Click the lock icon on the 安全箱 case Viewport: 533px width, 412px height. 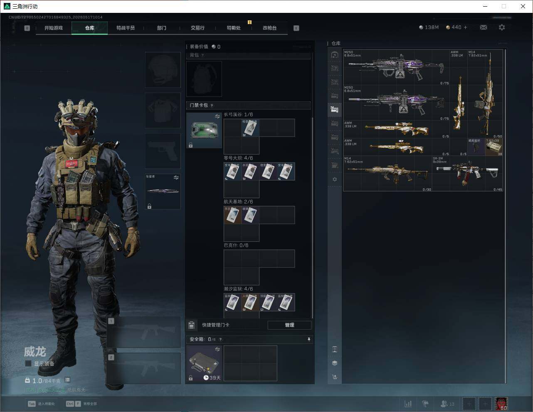click(x=190, y=378)
